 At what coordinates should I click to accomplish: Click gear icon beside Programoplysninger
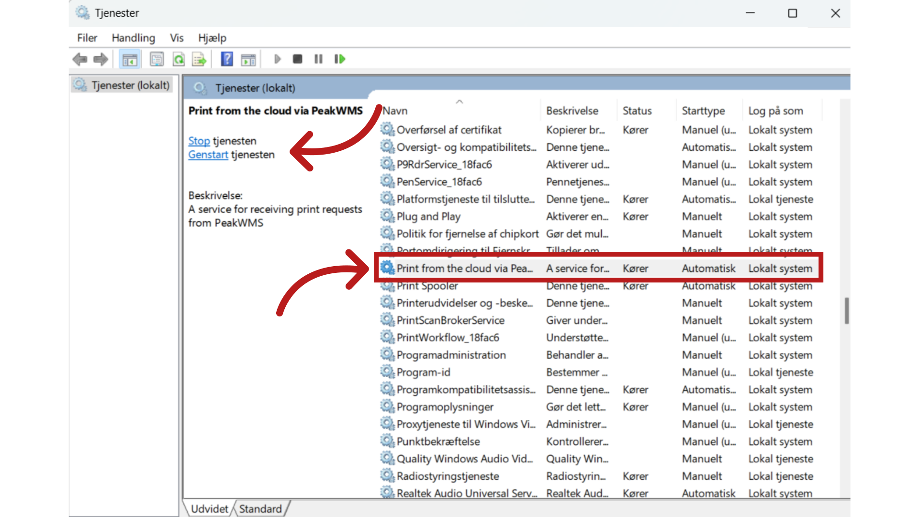387,406
